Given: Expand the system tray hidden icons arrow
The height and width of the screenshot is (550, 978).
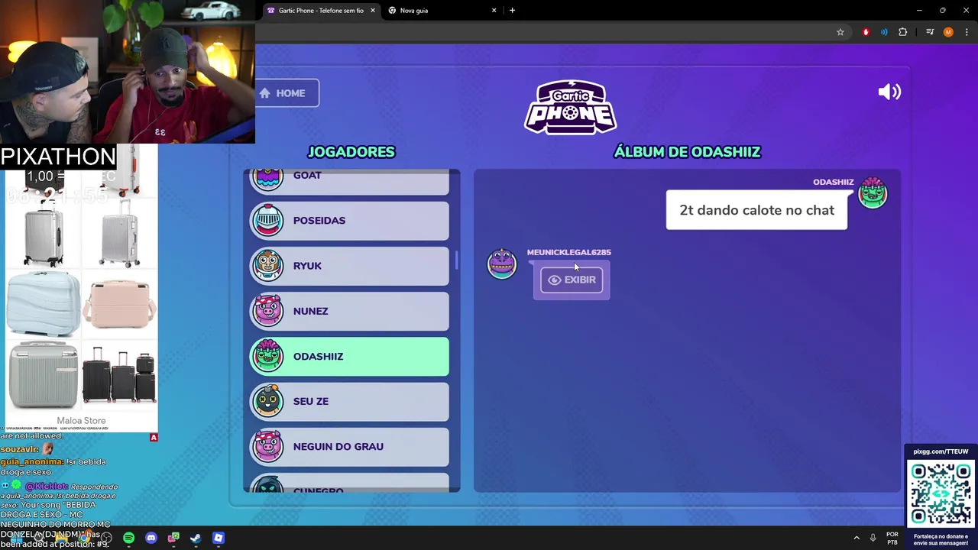Looking at the screenshot, I should (x=856, y=538).
